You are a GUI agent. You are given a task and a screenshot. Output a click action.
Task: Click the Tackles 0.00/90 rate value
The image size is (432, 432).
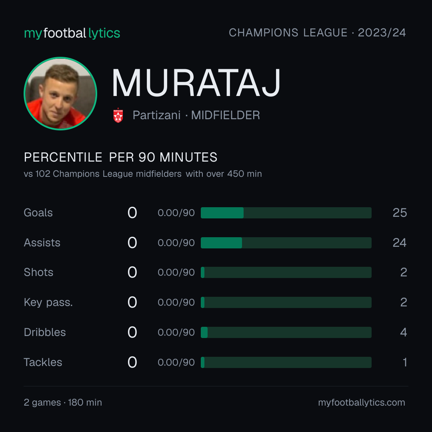[176, 362]
